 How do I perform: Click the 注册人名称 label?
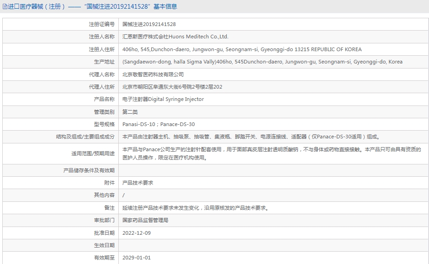pos(102,37)
